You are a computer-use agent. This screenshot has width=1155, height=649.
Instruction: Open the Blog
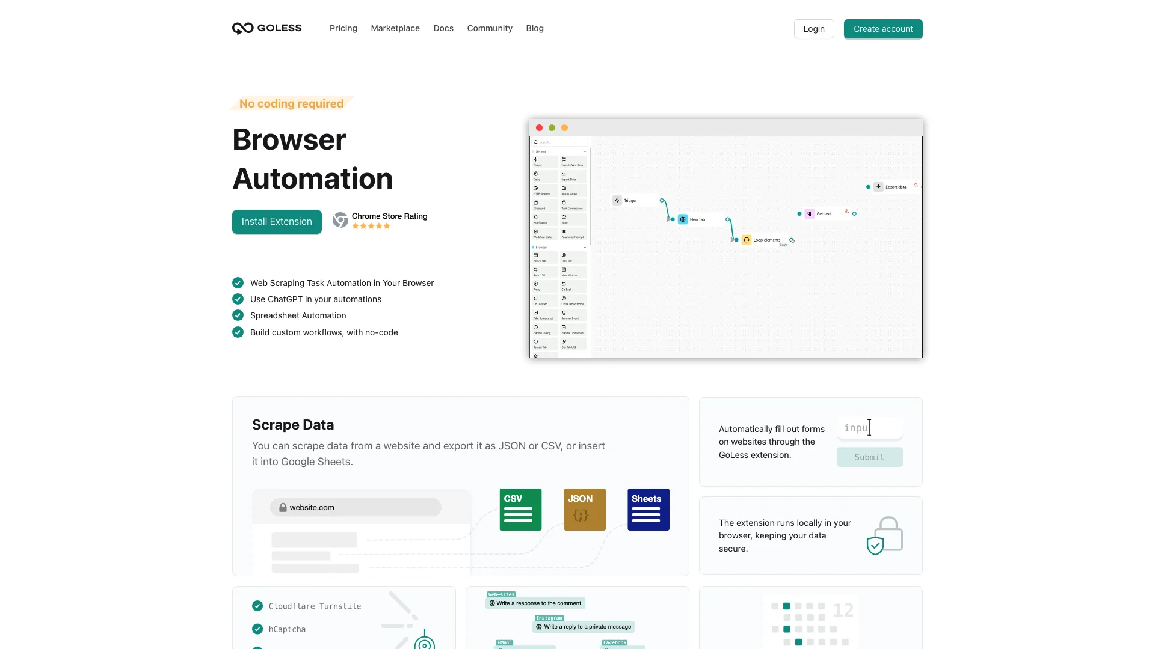pyautogui.click(x=535, y=28)
